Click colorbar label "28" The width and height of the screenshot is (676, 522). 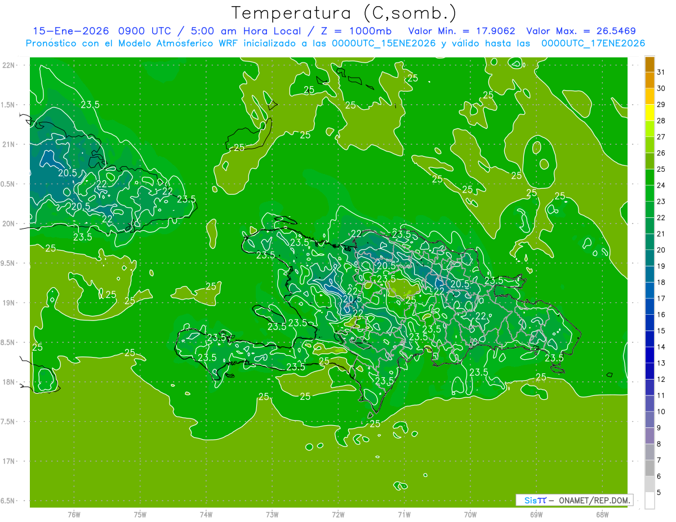tap(661, 121)
